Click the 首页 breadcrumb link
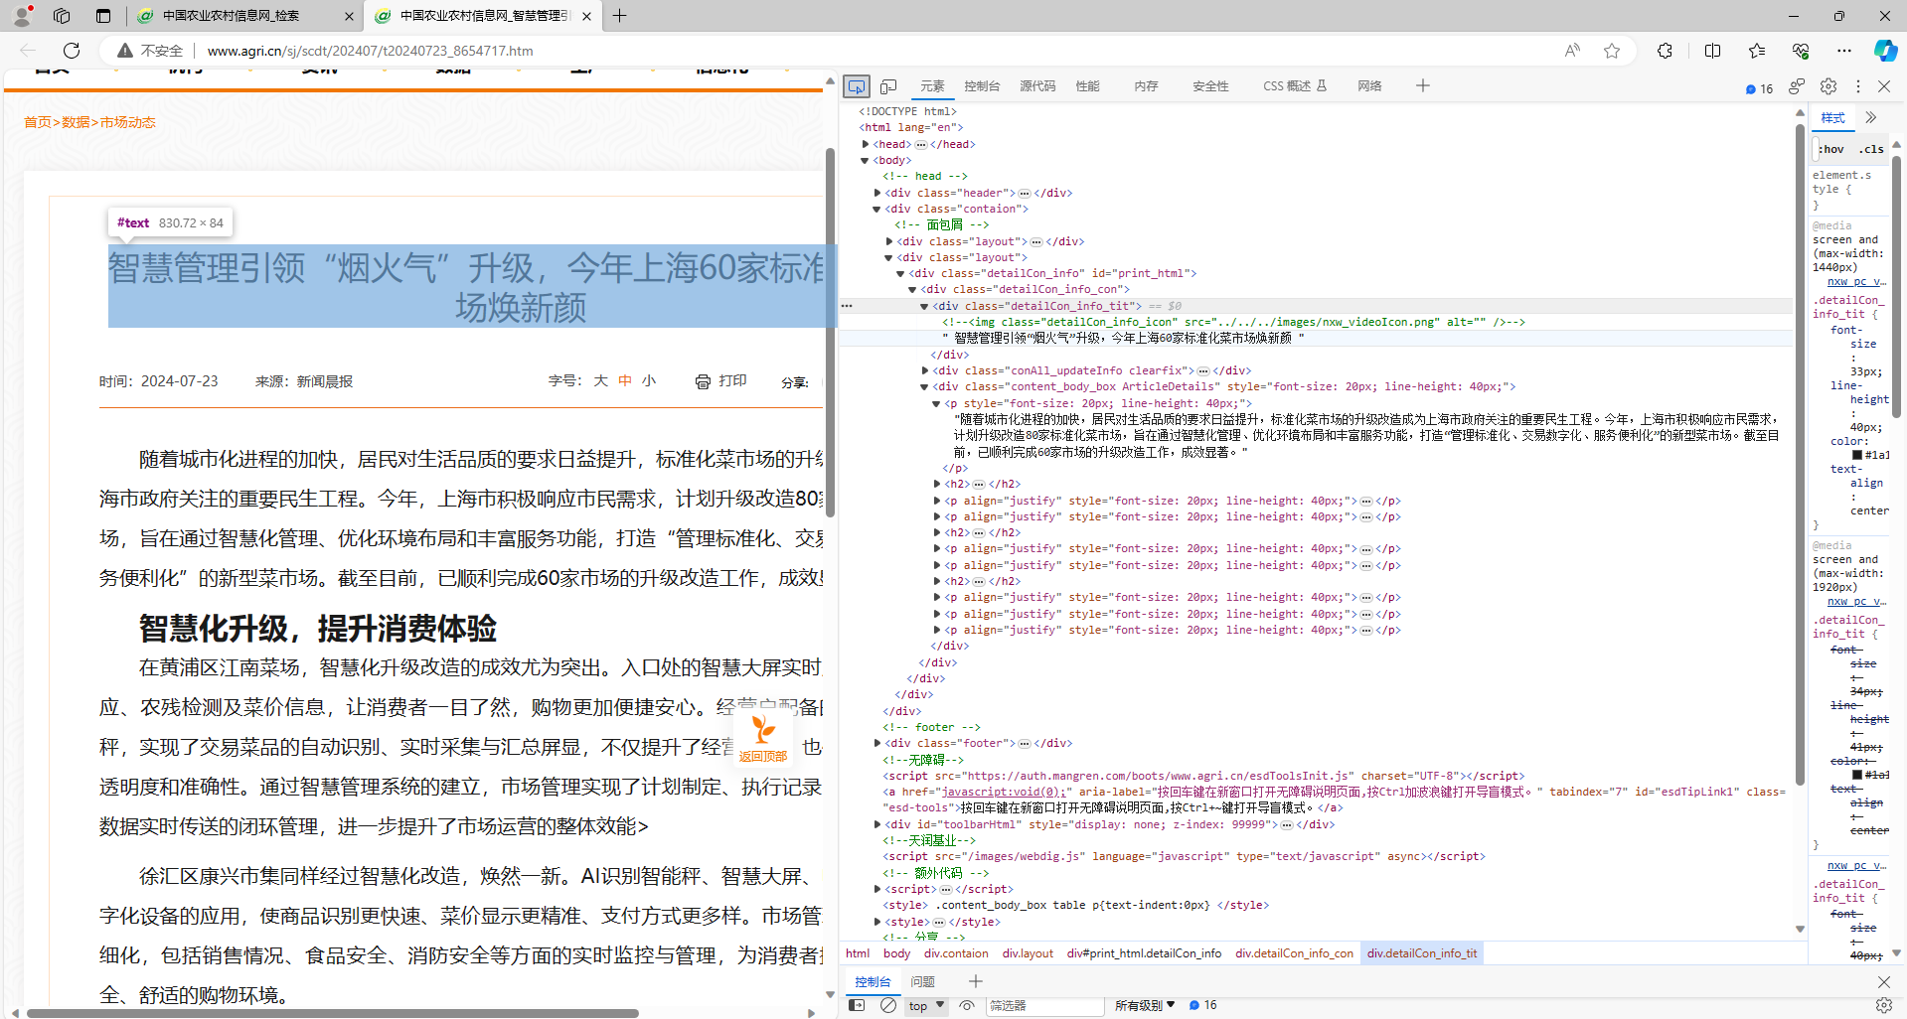The width and height of the screenshot is (1907, 1019). (37, 122)
